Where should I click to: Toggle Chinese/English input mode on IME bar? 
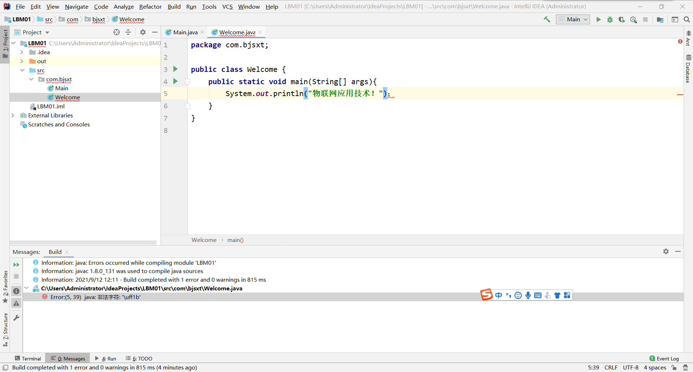point(499,295)
